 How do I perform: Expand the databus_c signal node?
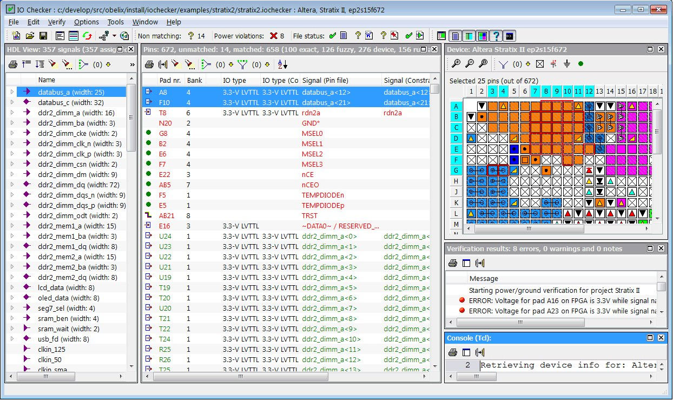point(12,102)
